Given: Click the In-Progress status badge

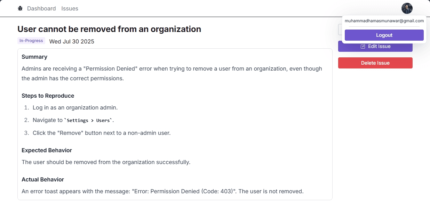Looking at the screenshot, I should [x=31, y=41].
